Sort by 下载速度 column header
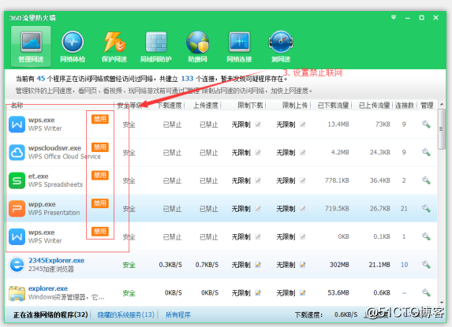Screen dimensions: 452x327 [x=170, y=106]
